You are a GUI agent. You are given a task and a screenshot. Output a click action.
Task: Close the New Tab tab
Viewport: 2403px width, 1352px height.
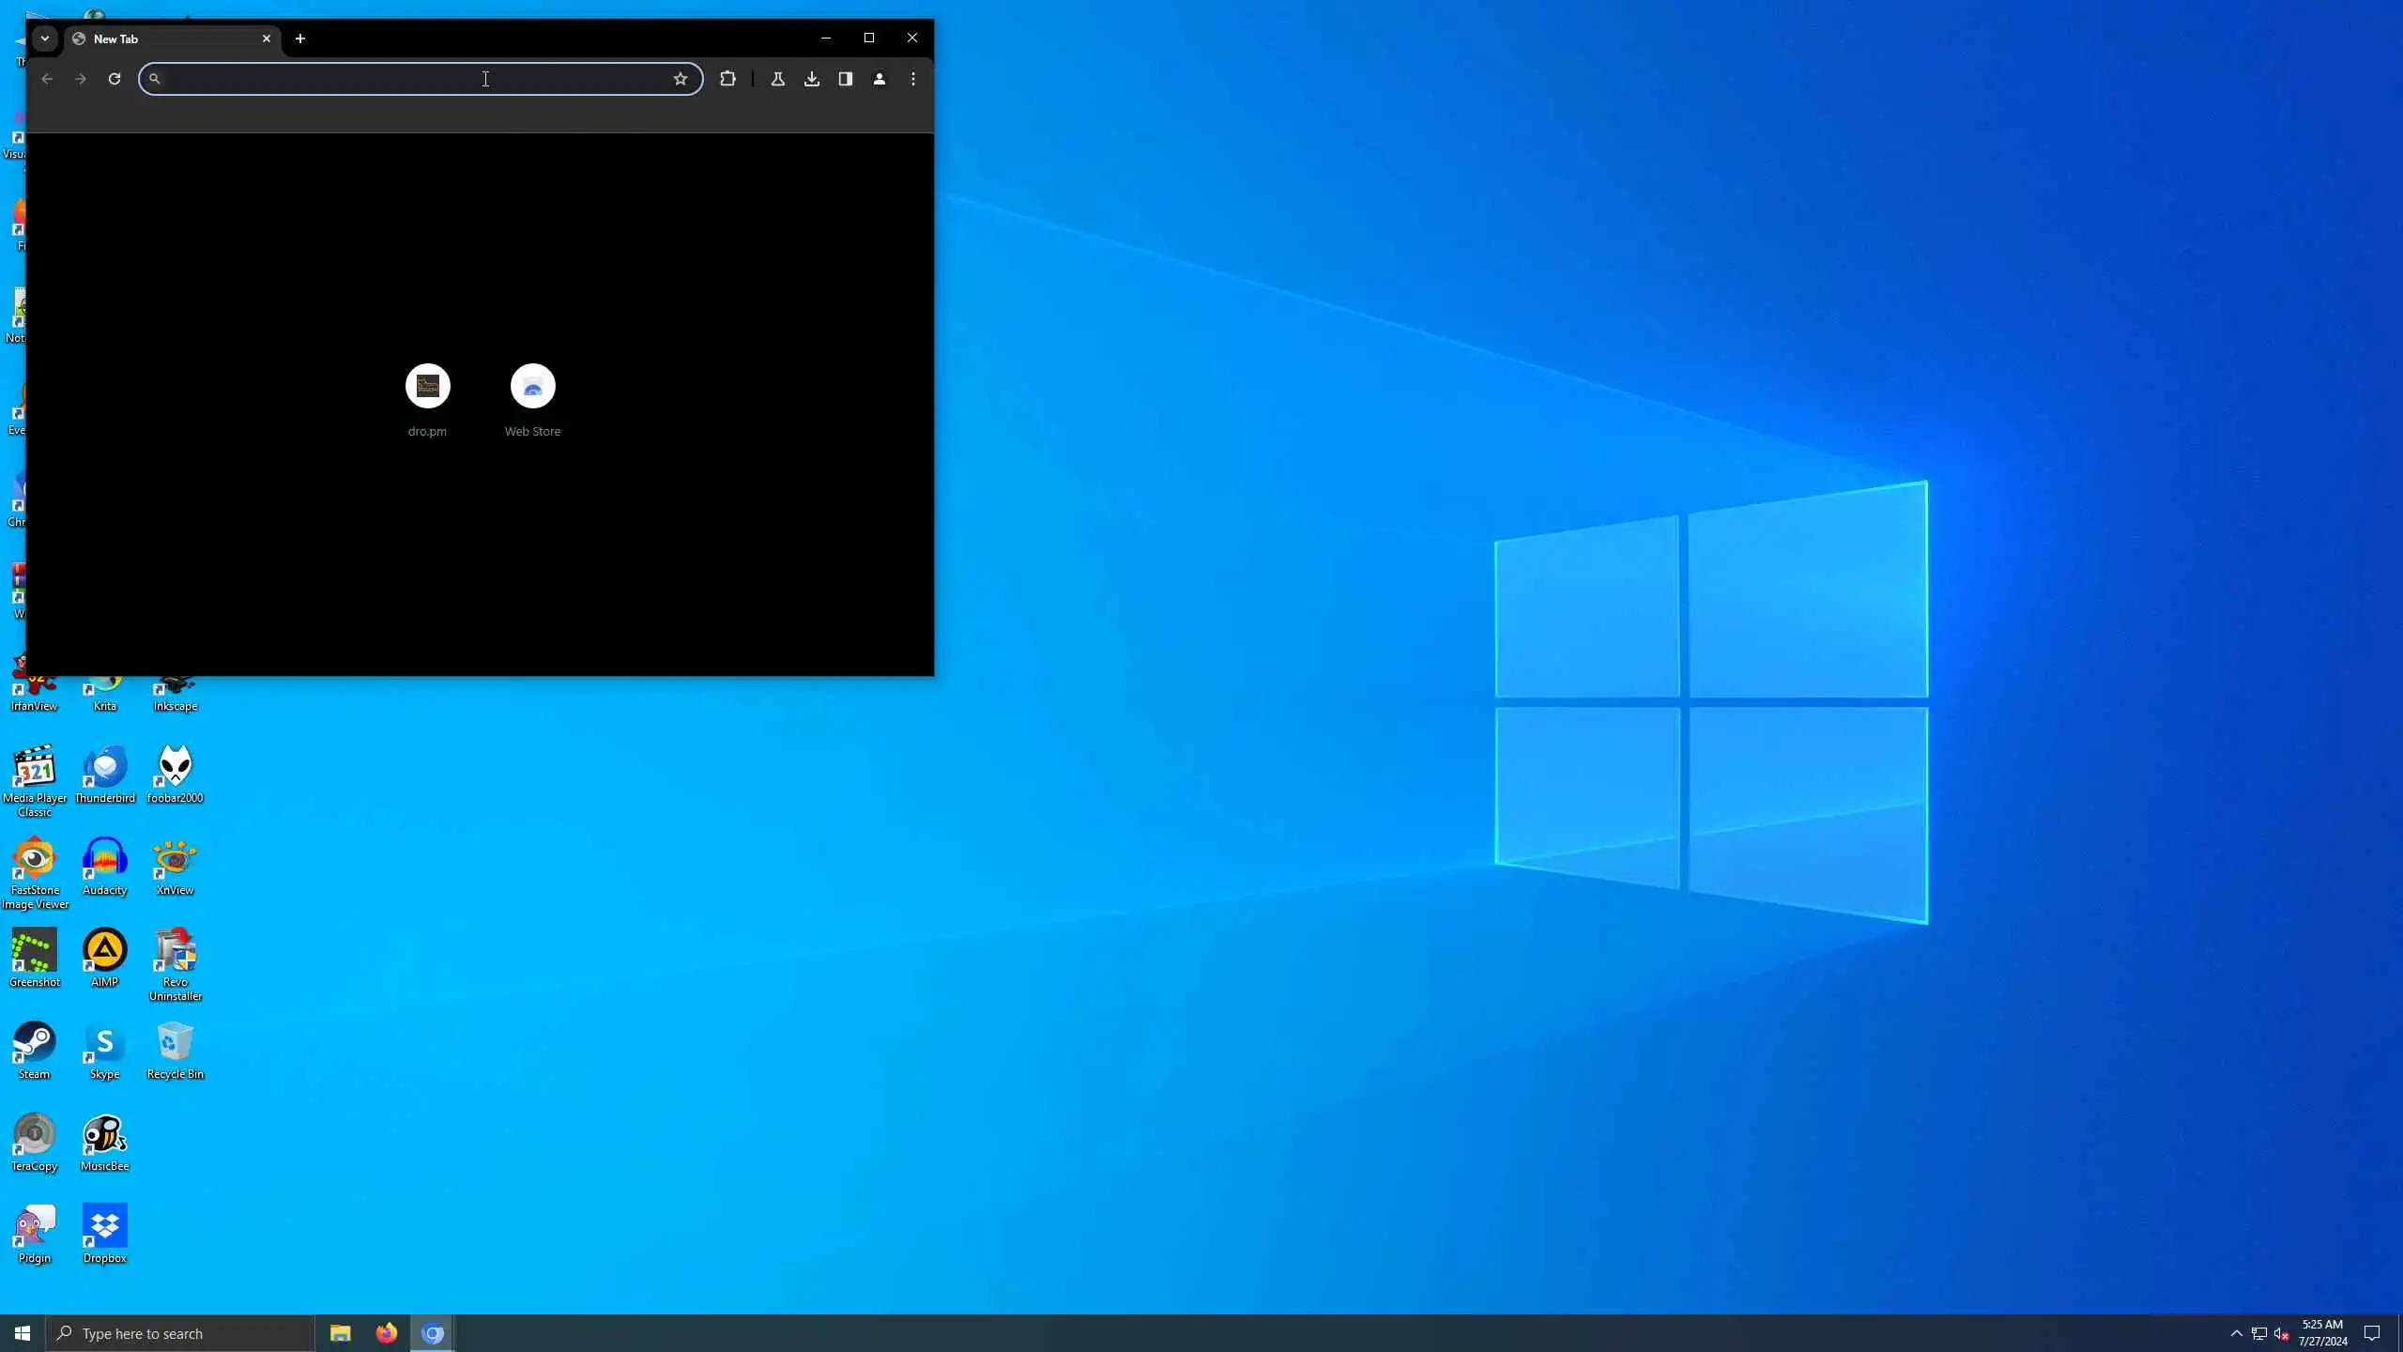pos(267,38)
